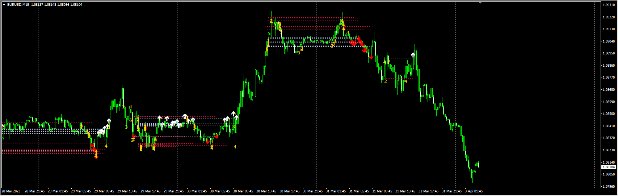Click the 31 Mar 17:45 time axis label
Image resolution: width=618 pixels, height=196 pixels.
(x=428, y=191)
